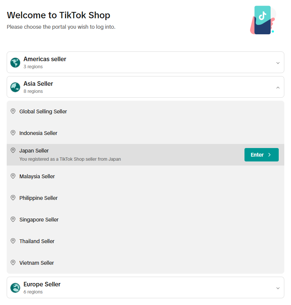Expand the Americas seller chevron
Viewport: 291px width, 305px height.
point(278,63)
